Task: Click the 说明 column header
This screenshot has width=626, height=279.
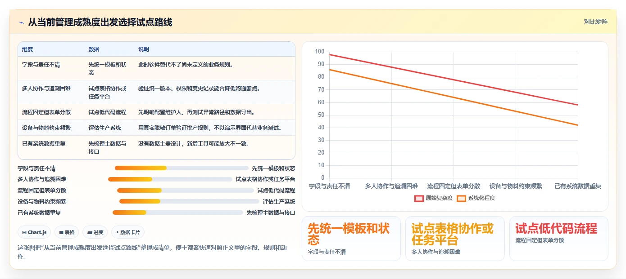Action: pyautogui.click(x=144, y=49)
